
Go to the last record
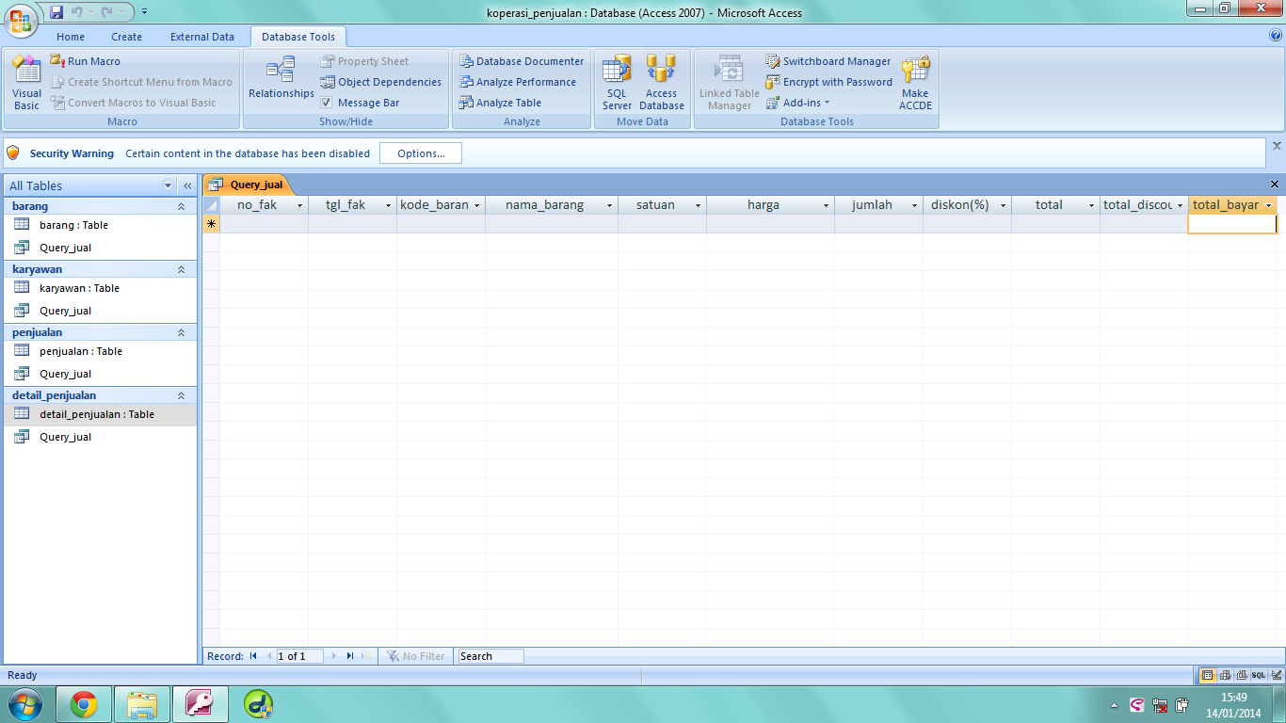(350, 656)
